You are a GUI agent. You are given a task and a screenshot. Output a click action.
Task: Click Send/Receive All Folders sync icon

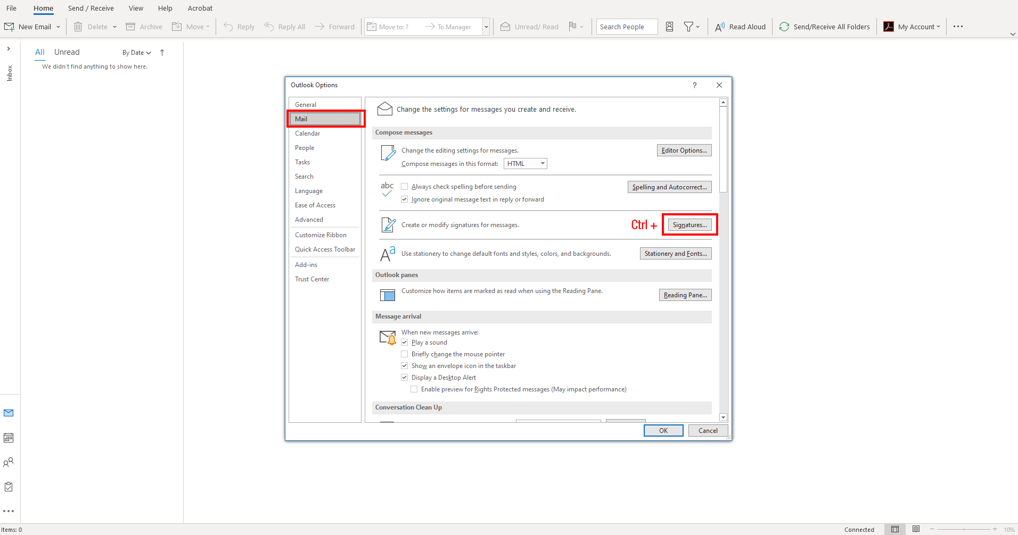pos(784,27)
